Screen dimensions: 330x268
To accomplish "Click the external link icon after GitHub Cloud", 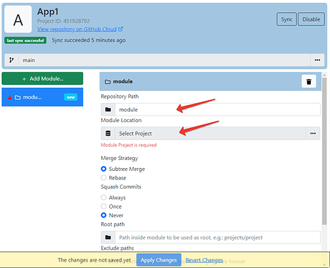I will [121, 29].
